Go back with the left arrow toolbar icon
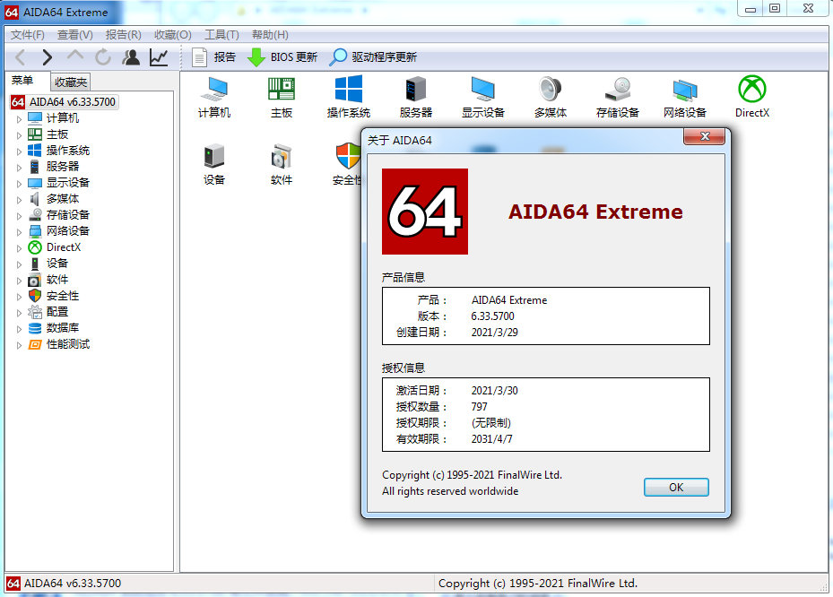The width and height of the screenshot is (833, 597). tap(21, 56)
